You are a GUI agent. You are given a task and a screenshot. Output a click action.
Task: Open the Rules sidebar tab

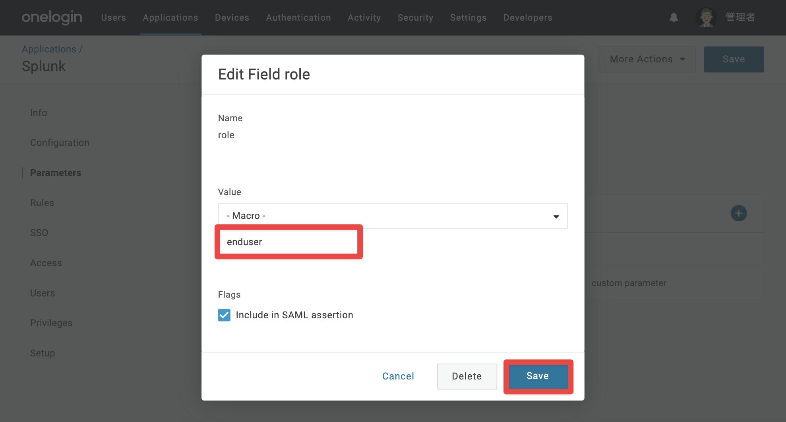pyautogui.click(x=42, y=203)
